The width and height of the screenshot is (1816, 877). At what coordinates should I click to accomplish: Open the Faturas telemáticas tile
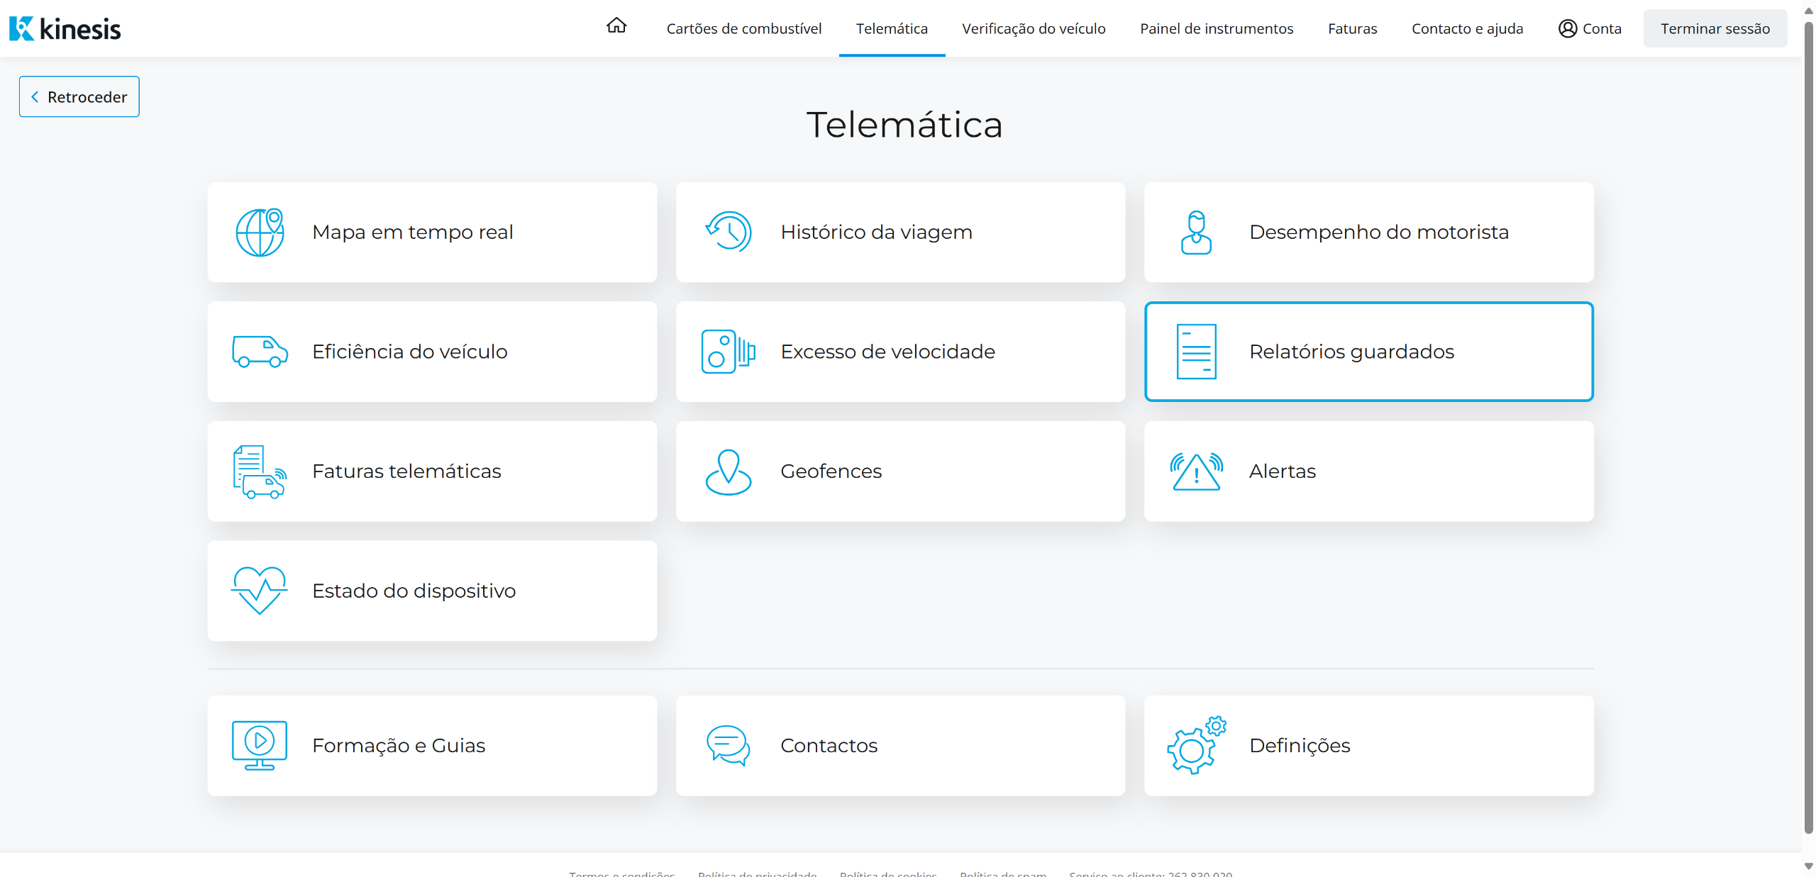(432, 471)
